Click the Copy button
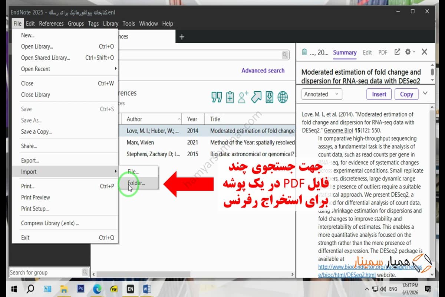 (406, 94)
